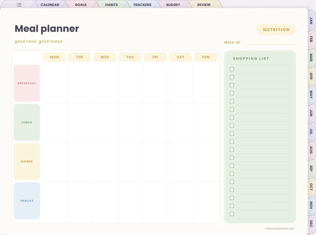
Task: Click the NUTRITION button
Action: click(276, 30)
